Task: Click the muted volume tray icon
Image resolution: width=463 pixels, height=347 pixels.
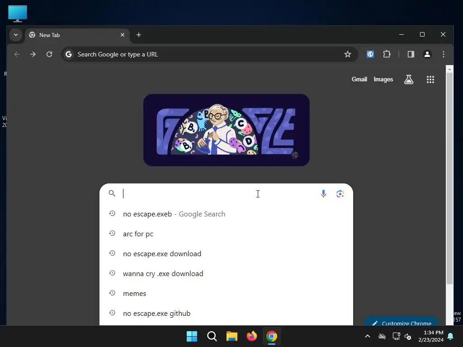Action: 408,336
